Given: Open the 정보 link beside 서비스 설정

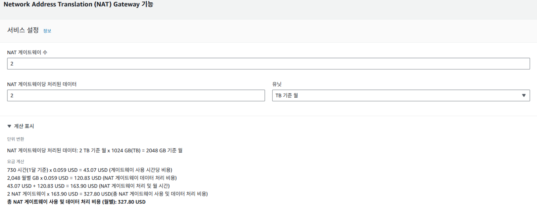Looking at the screenshot, I should point(47,31).
